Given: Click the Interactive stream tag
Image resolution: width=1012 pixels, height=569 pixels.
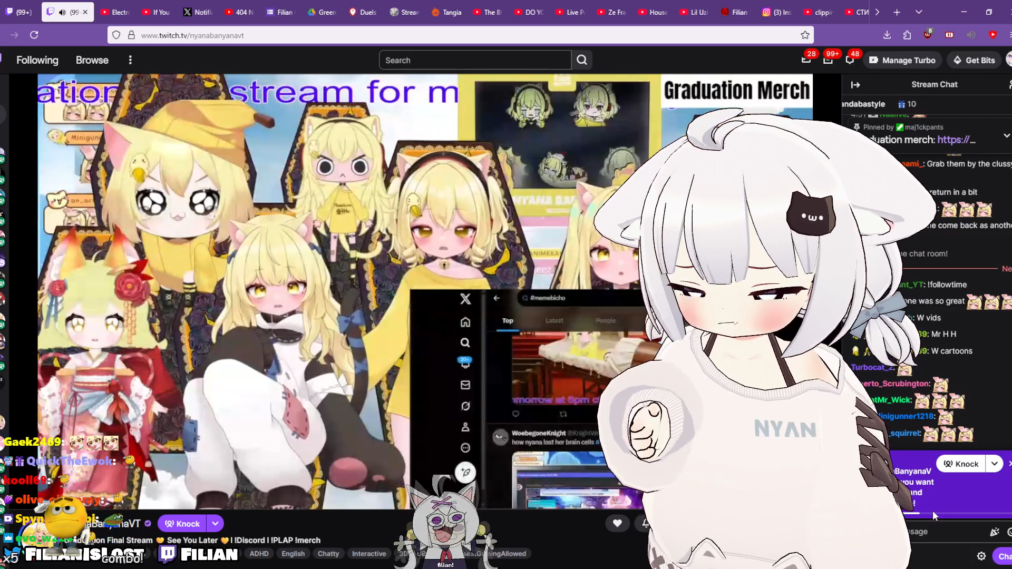Looking at the screenshot, I should [x=369, y=554].
